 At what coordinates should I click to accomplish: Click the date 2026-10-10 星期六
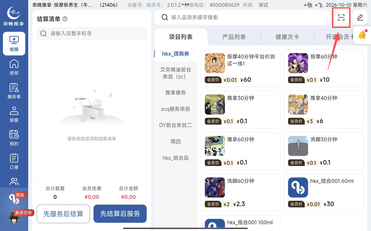click(346, 5)
